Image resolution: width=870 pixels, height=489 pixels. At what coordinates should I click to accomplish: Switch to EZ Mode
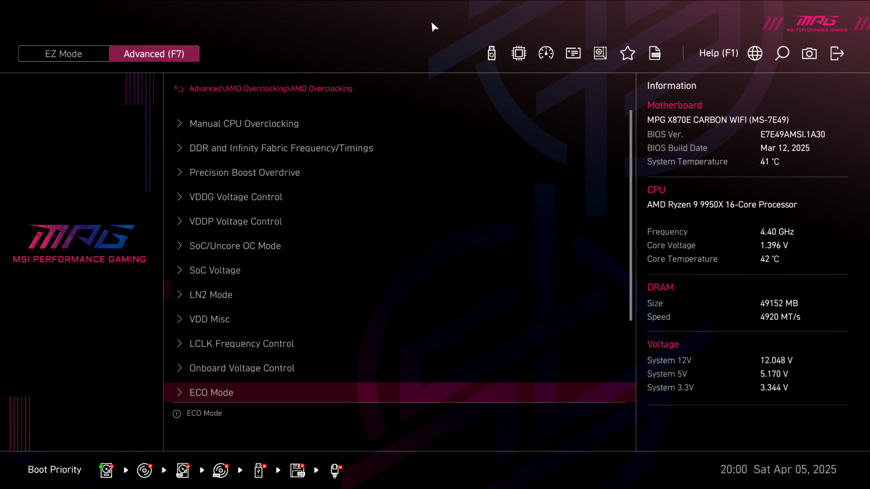[x=63, y=54]
